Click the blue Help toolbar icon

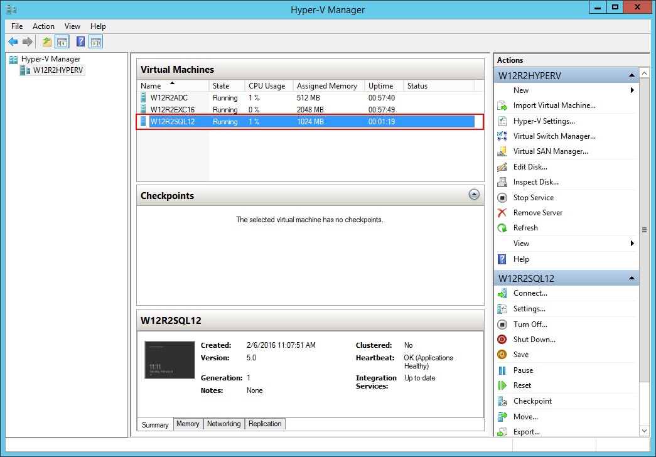[x=80, y=42]
